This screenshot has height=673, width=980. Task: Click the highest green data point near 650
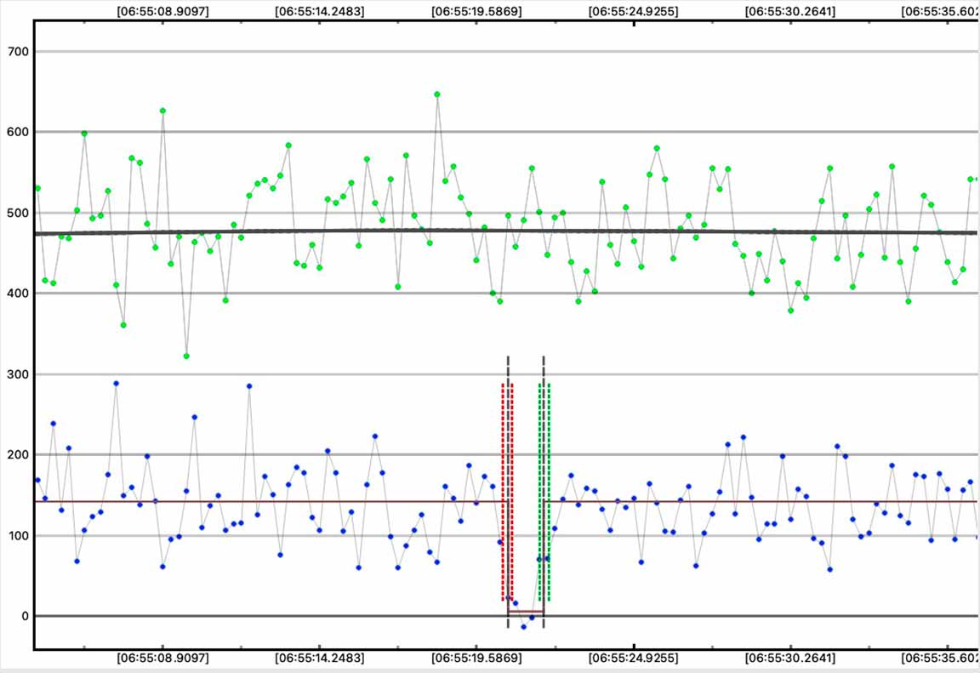point(437,94)
